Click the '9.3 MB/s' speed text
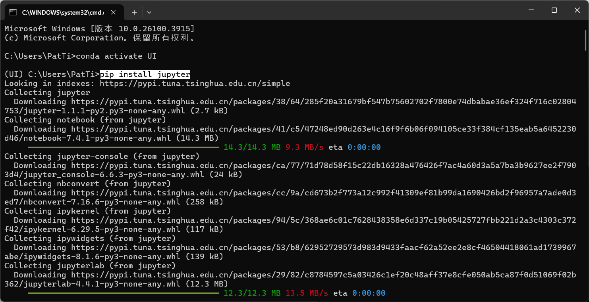The image size is (589, 302). [x=305, y=147]
